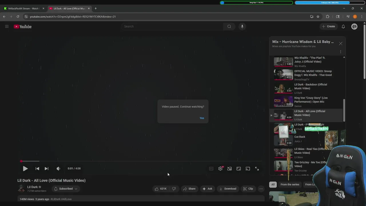
Task: Download the video
Action: (228, 189)
